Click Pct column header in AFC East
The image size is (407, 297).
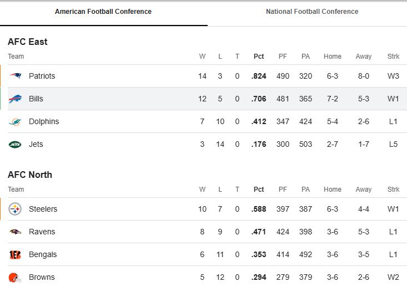click(259, 57)
